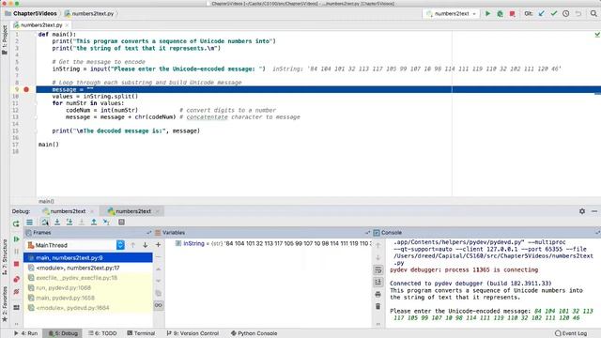The image size is (601, 338).
Task: Select frame run, pydevd.py:1068
Action: [88, 288]
